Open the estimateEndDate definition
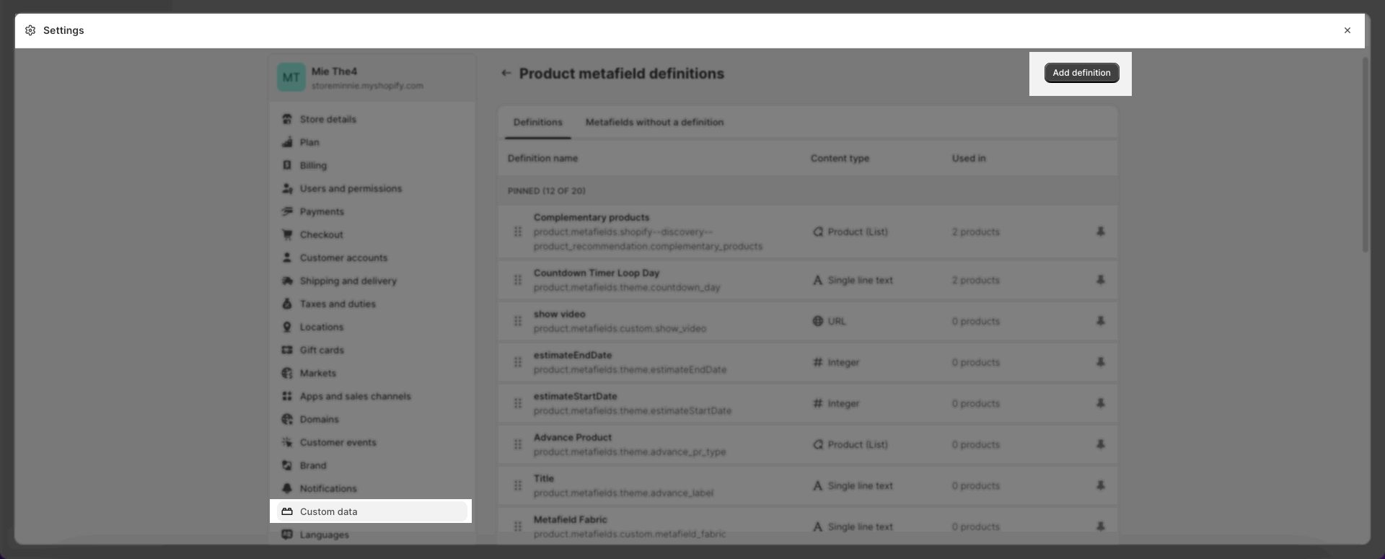The height and width of the screenshot is (559, 1385). pos(573,356)
